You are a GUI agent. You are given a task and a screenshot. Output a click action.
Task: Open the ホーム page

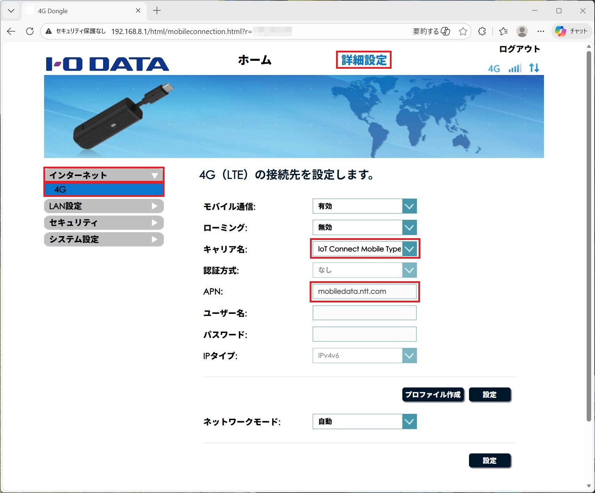255,60
